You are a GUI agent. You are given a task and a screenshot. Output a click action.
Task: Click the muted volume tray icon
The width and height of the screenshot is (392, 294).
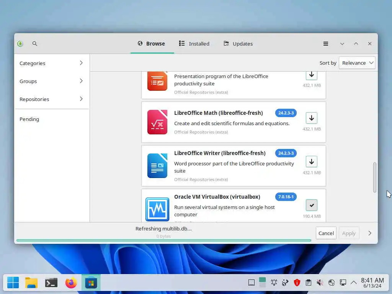(320, 283)
